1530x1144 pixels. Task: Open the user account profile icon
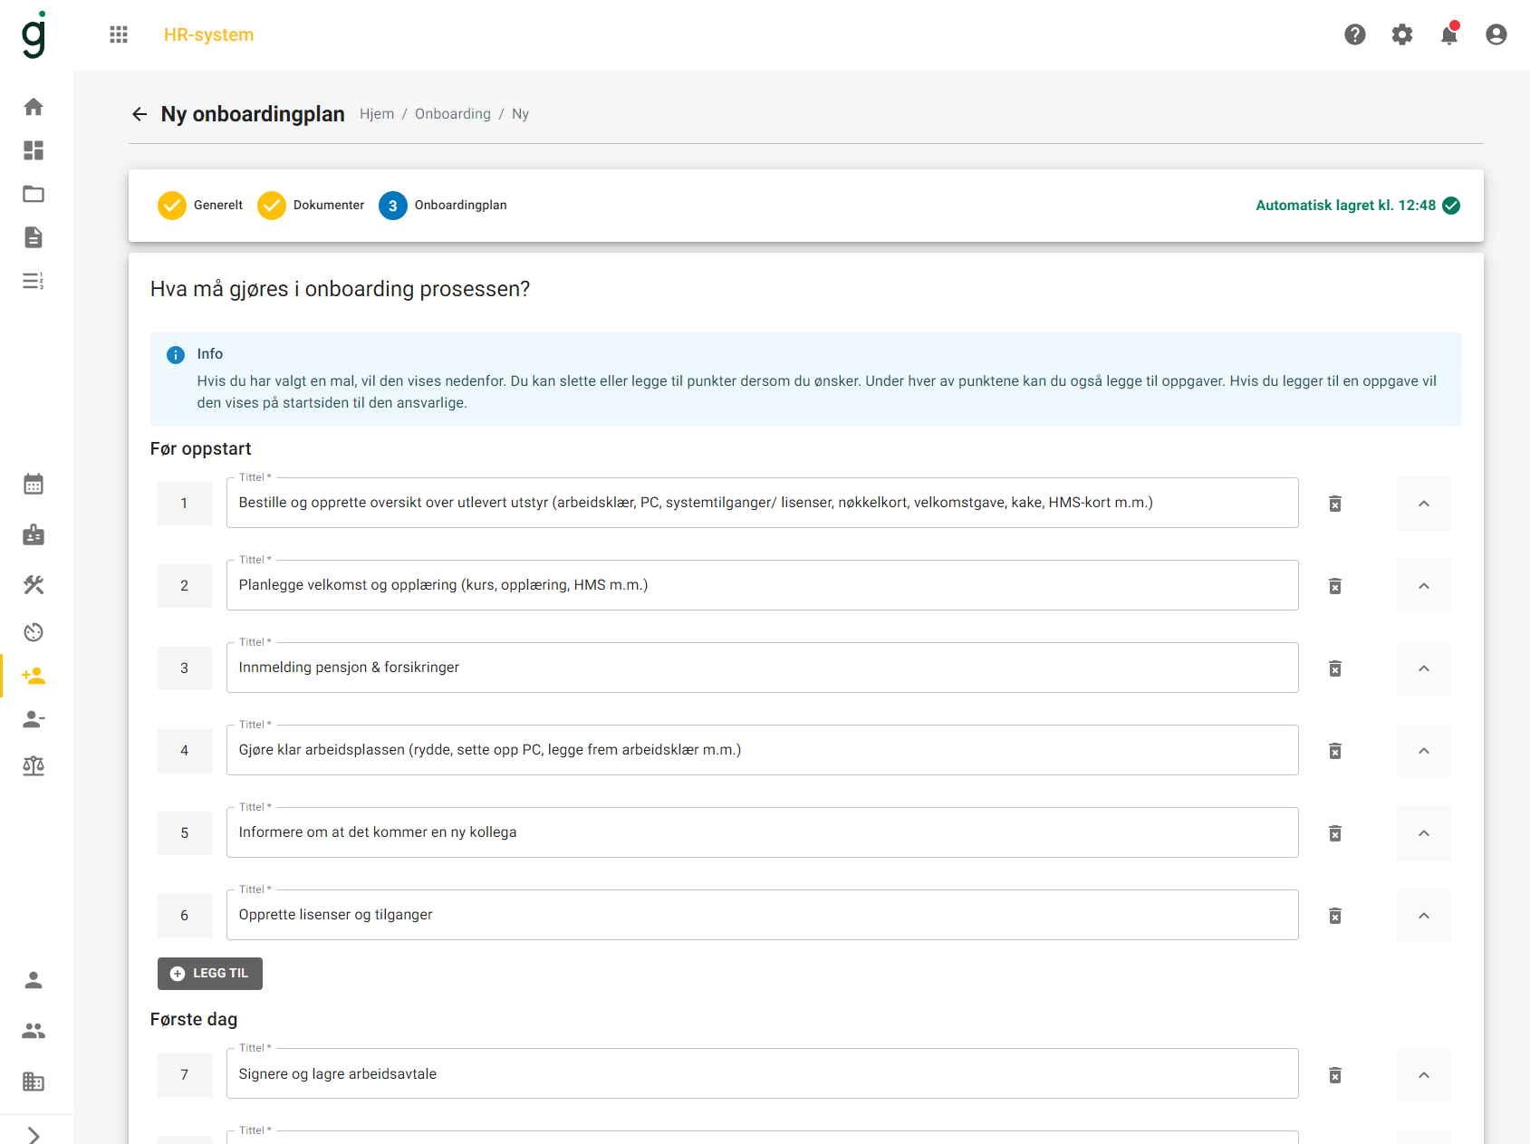pyautogui.click(x=1496, y=34)
